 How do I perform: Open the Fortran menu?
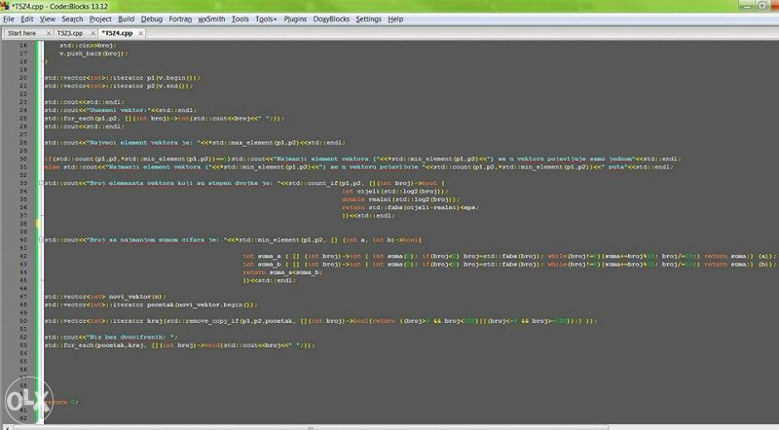180,18
